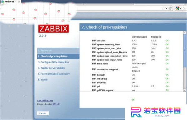Visit the www.zabbix.com link

[x=45, y=101]
